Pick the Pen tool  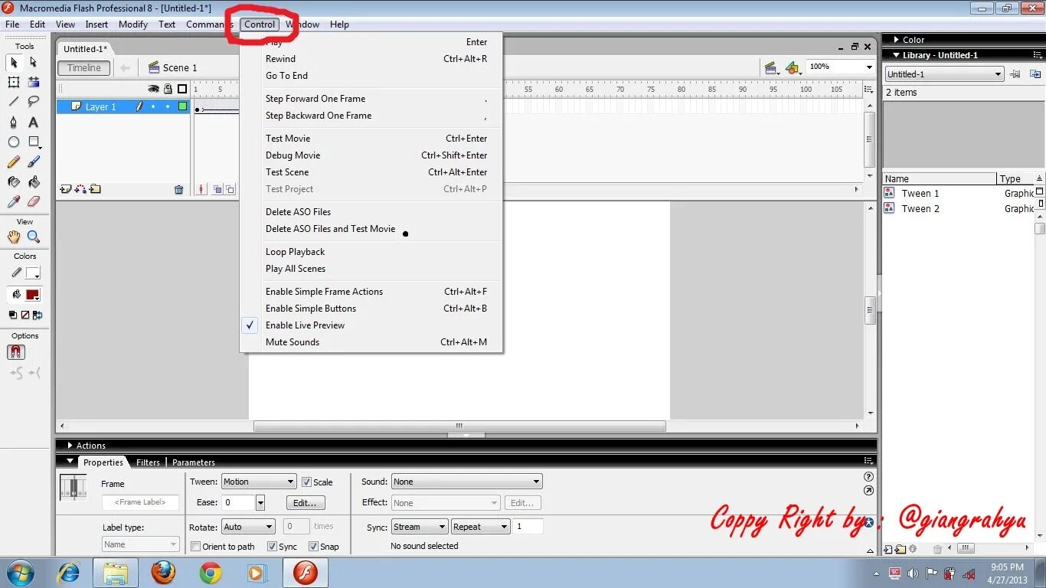(14, 122)
